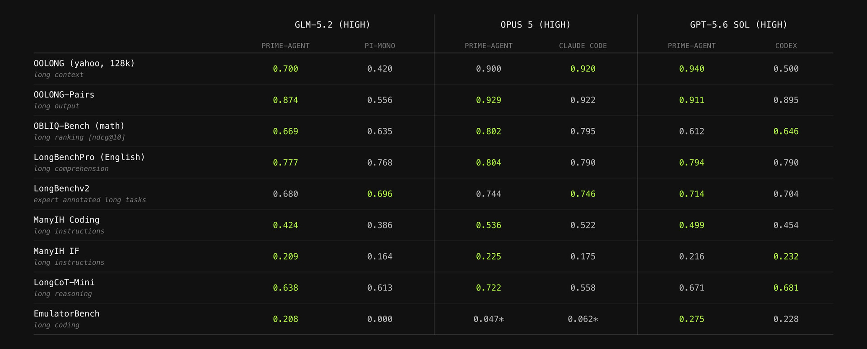Click the LongCoT-Mini benchmark name
This screenshot has width=867, height=349.
pos(64,282)
